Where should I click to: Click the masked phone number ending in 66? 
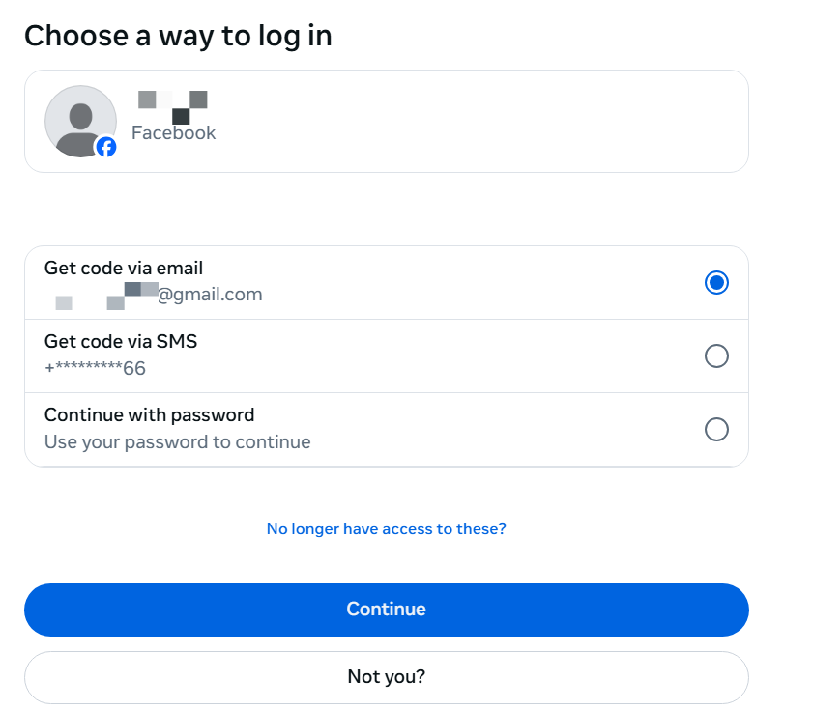point(95,368)
